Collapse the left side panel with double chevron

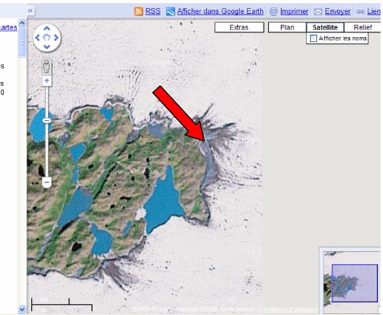click(x=30, y=10)
